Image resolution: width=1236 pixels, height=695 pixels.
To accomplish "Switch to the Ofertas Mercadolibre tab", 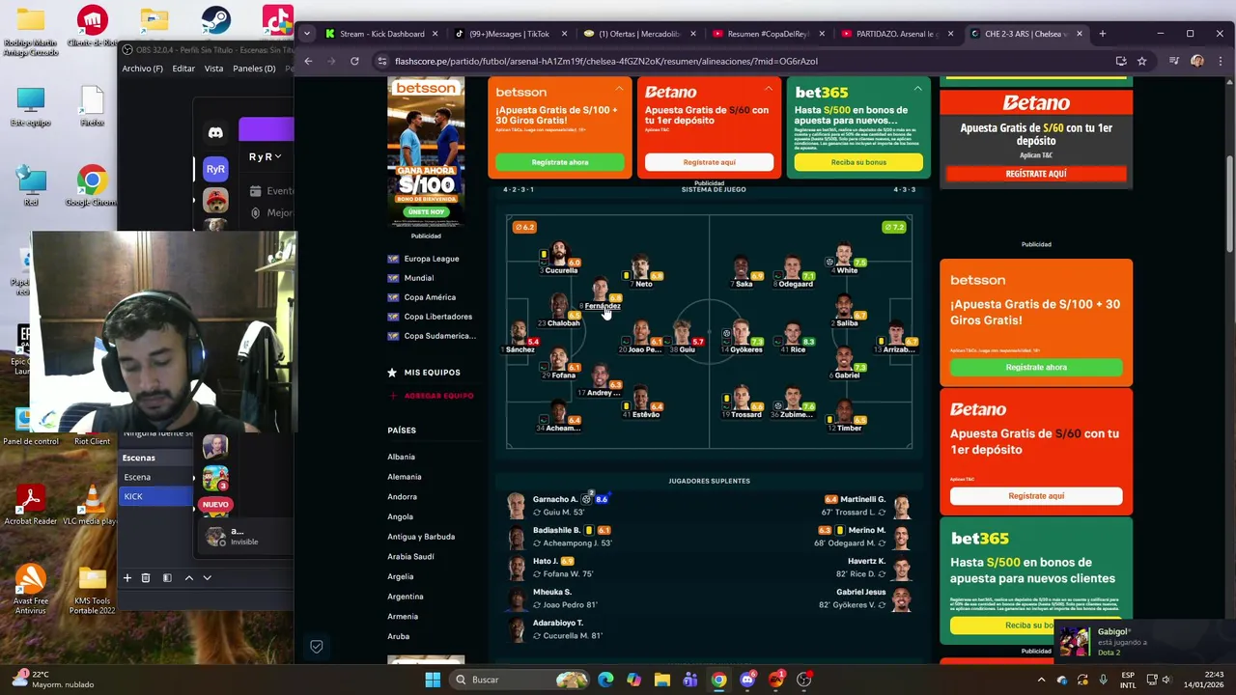I will tap(639, 34).
